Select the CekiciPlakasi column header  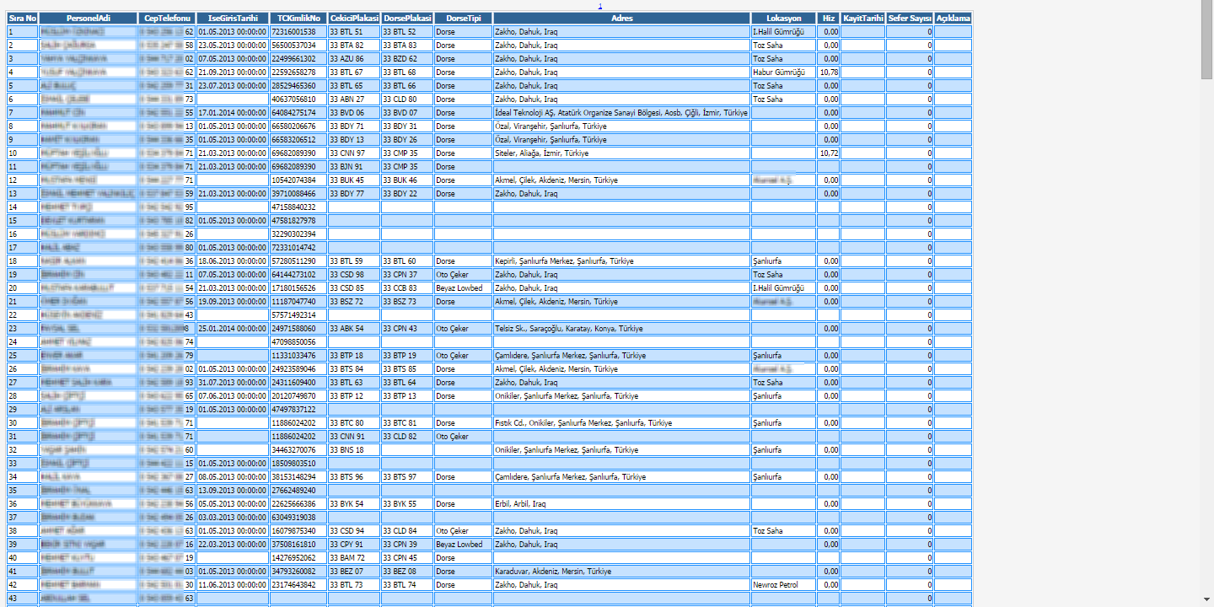354,19
